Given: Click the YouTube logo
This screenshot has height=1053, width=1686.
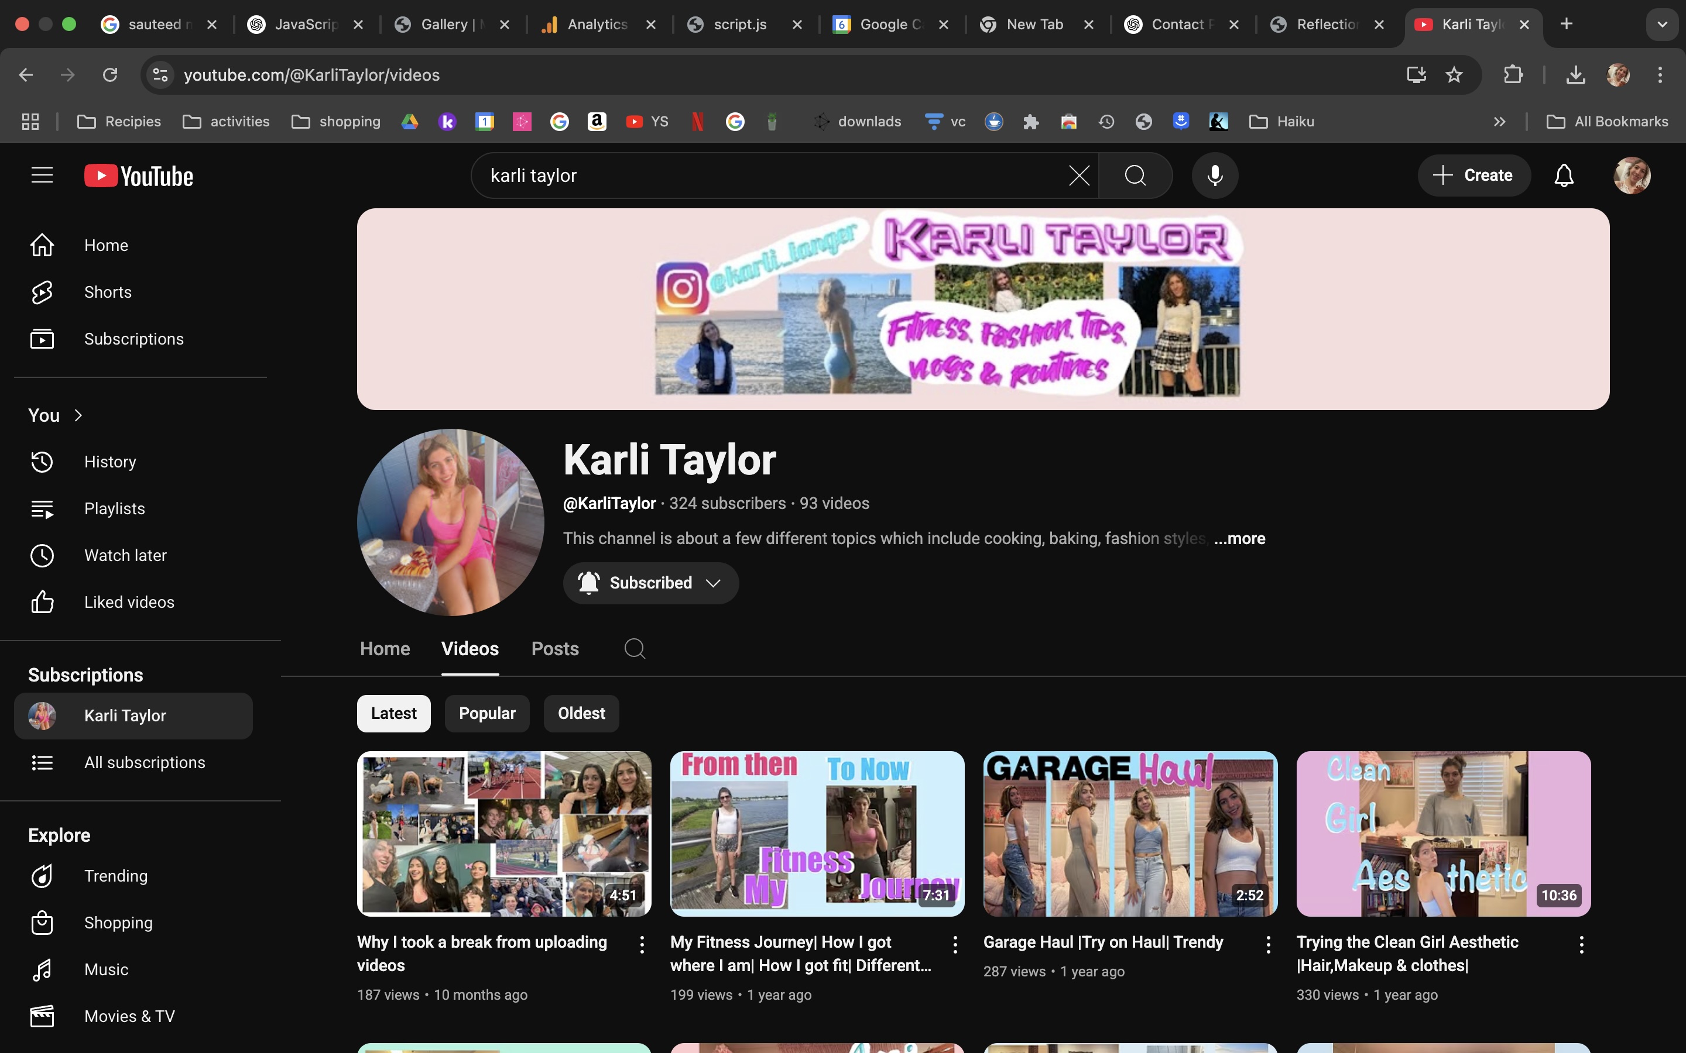Looking at the screenshot, I should [x=139, y=175].
